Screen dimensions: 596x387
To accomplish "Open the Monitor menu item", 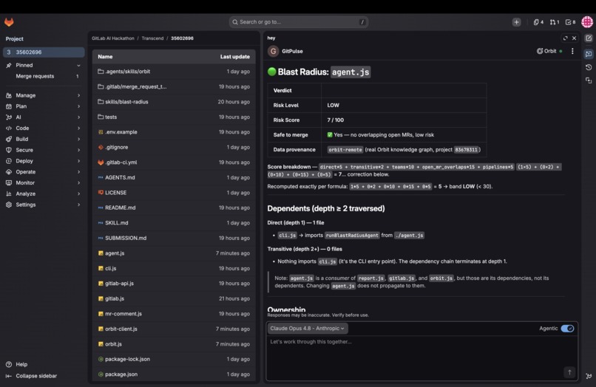I will 44,182.
